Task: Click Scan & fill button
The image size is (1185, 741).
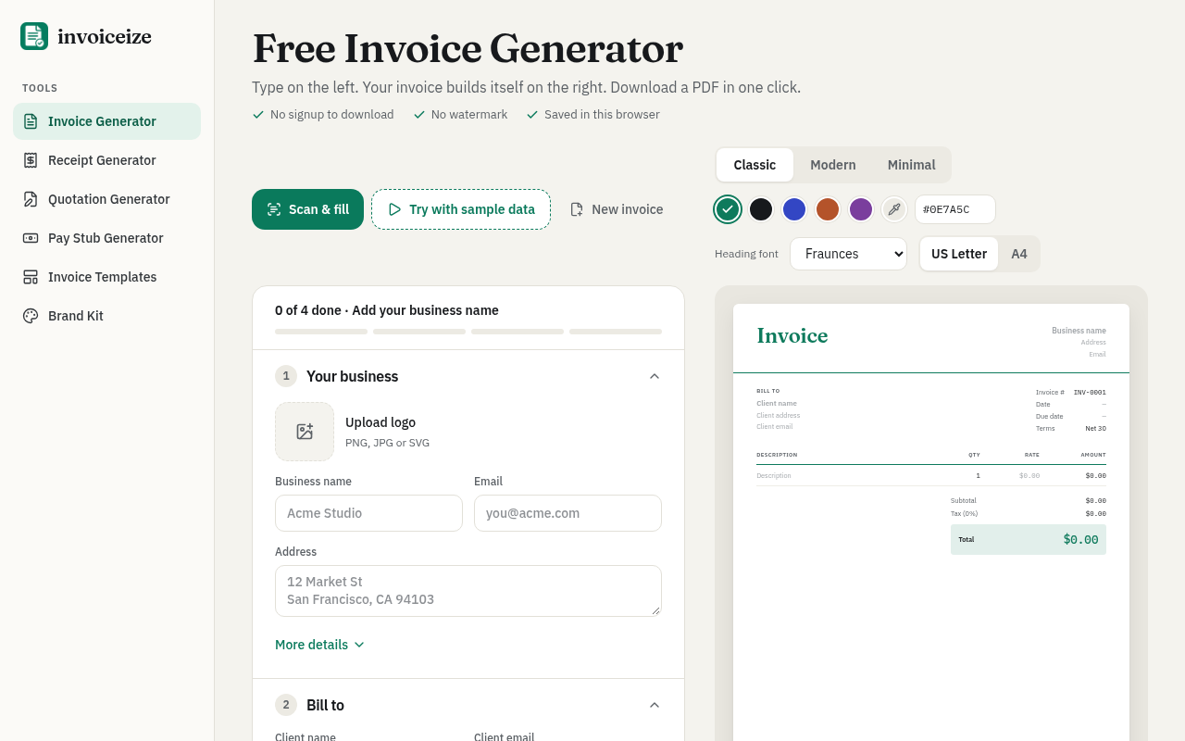Action: coord(307,209)
